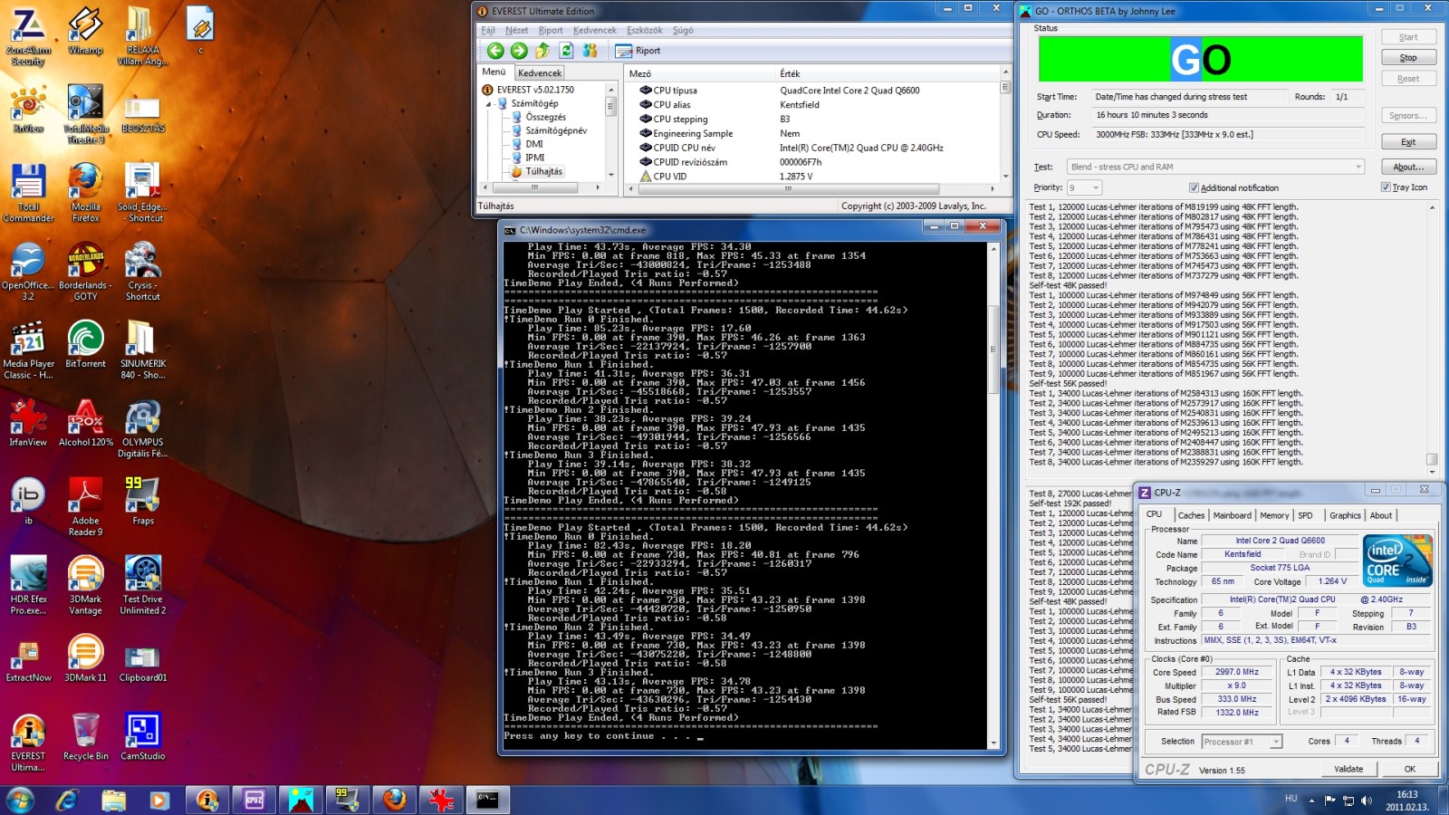
Task: Open Test Drive Unlimited 2 icon
Action: pyautogui.click(x=142, y=587)
